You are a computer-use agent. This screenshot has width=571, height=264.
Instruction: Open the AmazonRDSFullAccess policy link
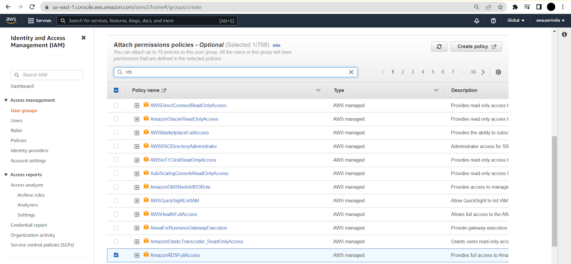pos(175,255)
